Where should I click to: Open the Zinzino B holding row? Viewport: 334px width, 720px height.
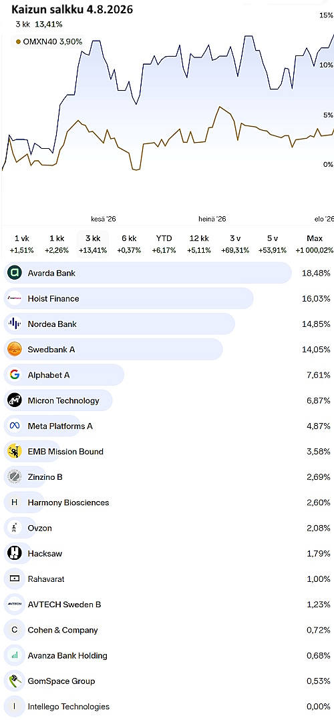pos(167,477)
